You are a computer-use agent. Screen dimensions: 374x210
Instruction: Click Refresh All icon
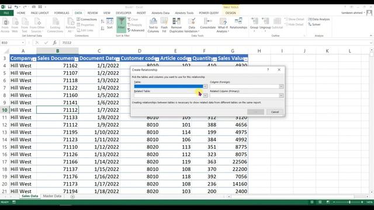point(70,25)
